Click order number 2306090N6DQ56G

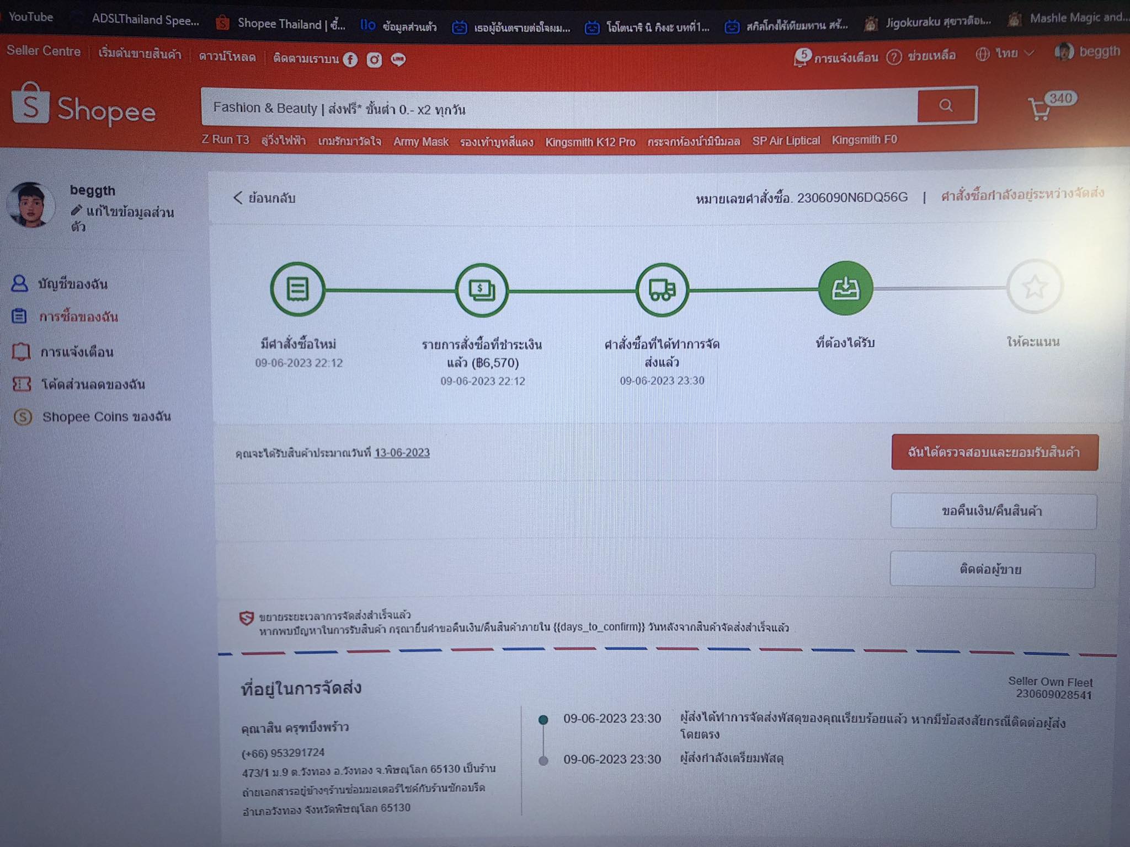852,197
